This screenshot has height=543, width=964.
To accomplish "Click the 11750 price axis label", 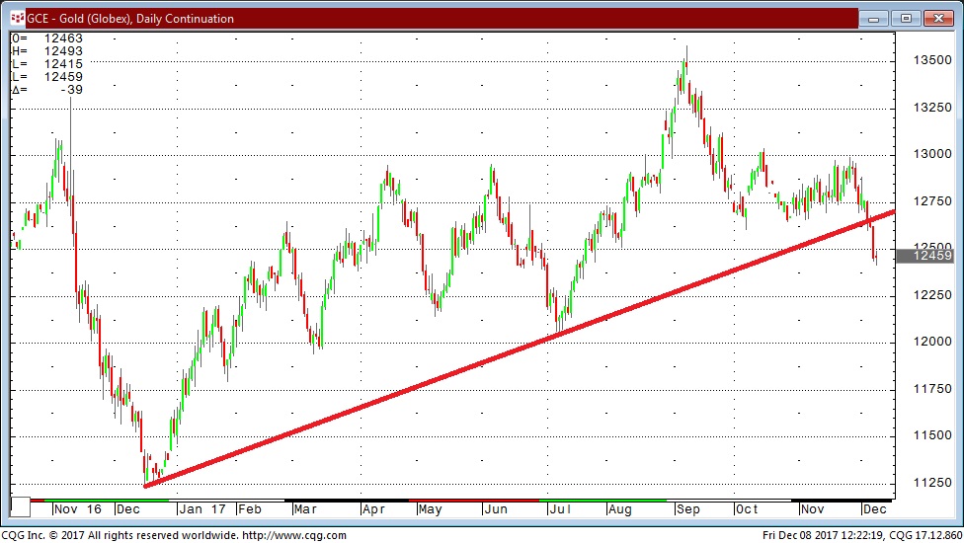I will (932, 389).
